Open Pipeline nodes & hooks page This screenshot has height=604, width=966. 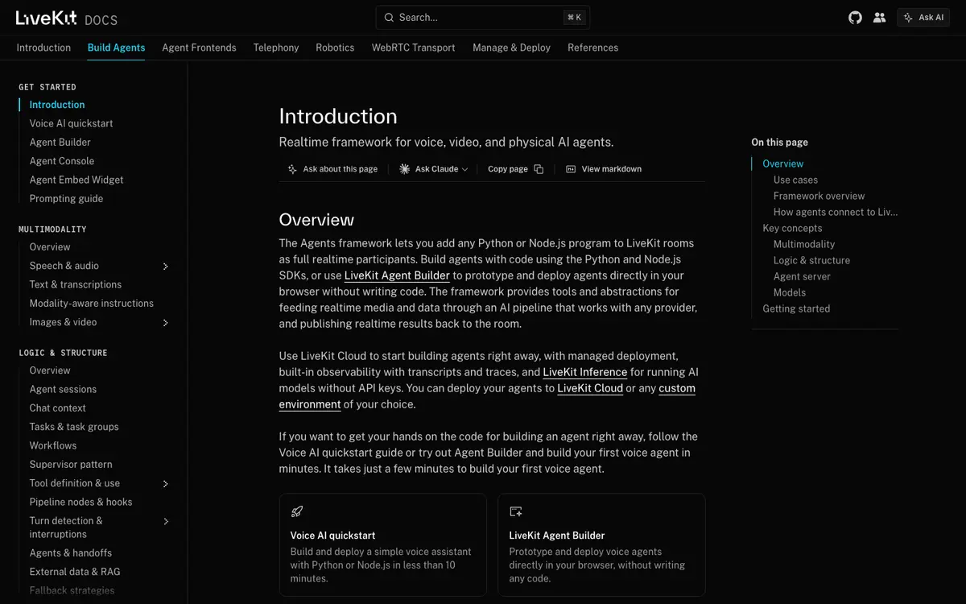click(x=80, y=502)
